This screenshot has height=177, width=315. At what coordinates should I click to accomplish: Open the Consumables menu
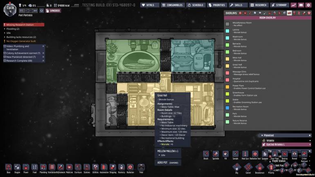point(173,5)
